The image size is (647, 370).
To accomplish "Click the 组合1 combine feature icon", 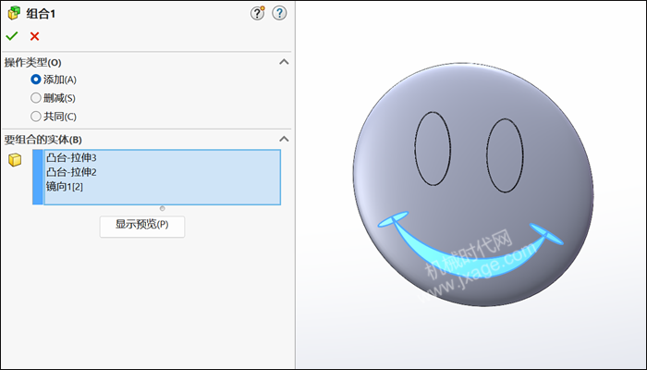I will [x=14, y=13].
